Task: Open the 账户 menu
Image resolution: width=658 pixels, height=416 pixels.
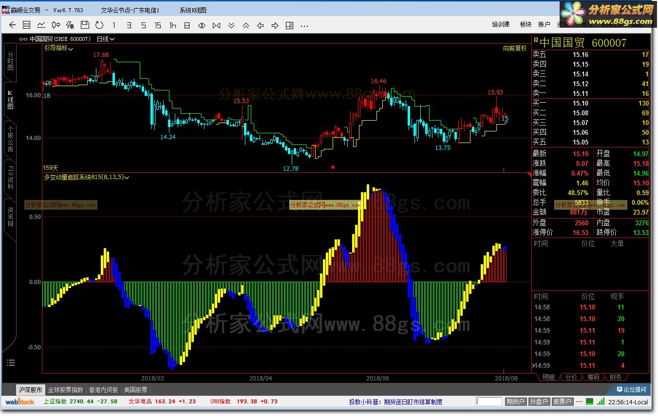Action: (x=544, y=25)
